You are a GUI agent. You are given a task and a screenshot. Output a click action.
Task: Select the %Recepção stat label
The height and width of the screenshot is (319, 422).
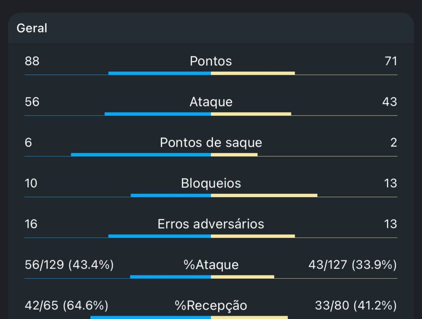tap(211, 305)
